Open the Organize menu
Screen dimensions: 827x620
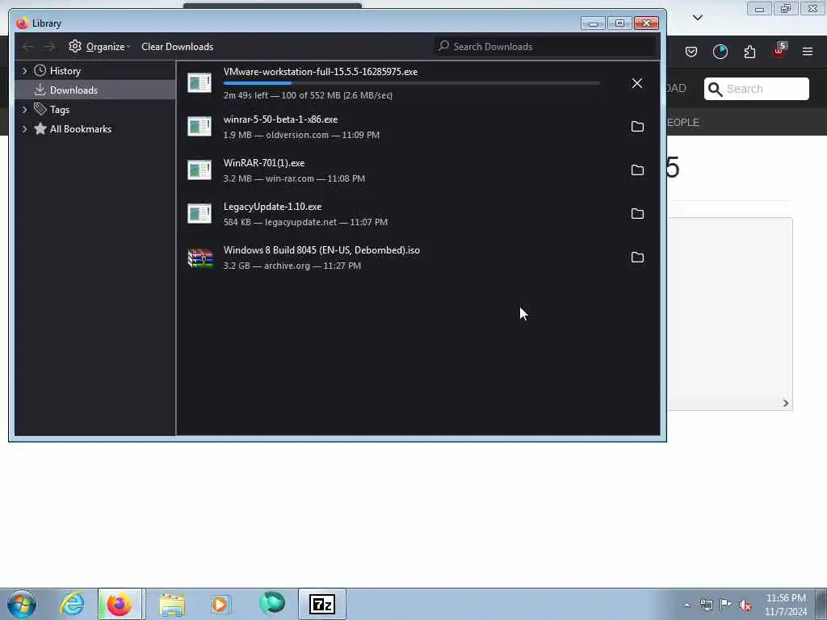point(99,46)
